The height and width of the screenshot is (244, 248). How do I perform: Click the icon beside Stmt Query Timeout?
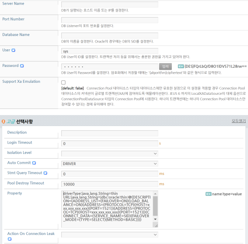click(x=45, y=173)
